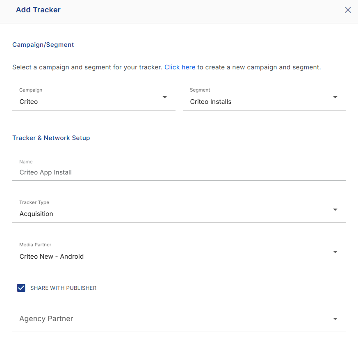The width and height of the screenshot is (358, 342).
Task: Click the 'Campaign/Segment' section heading
Action: 43,45
